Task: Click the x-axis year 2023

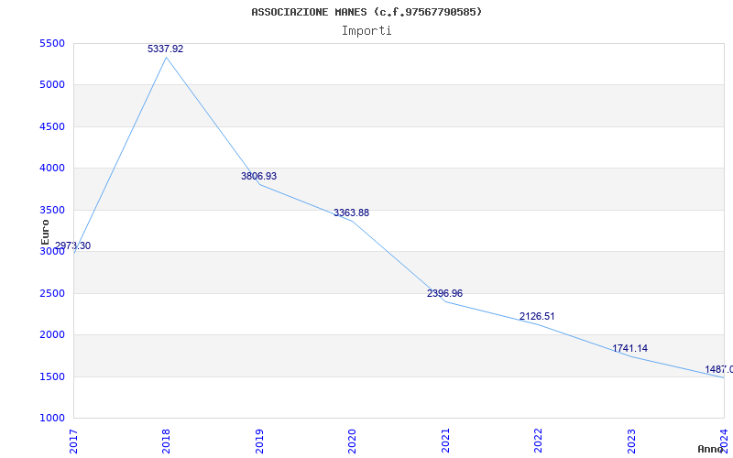Action: [630, 442]
